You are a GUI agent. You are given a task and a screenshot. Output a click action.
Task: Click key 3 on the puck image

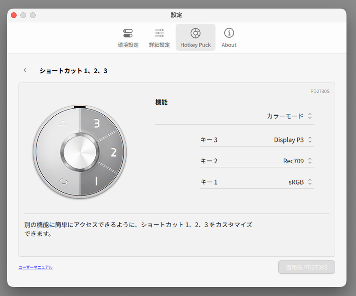coord(96,123)
